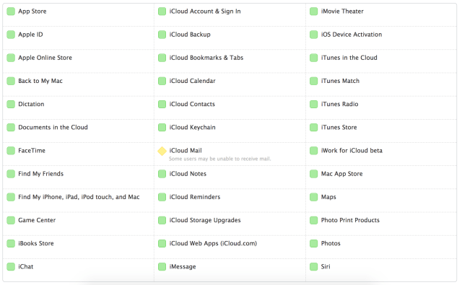Click the "Documents in the Cloud" label

click(x=53, y=127)
